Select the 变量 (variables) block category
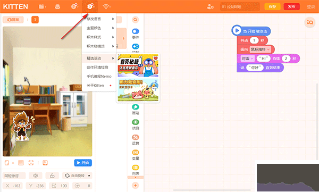 click(135, 155)
